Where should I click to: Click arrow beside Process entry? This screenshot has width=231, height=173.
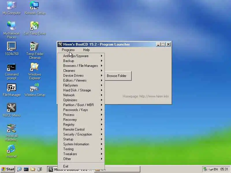(x=102, y=115)
